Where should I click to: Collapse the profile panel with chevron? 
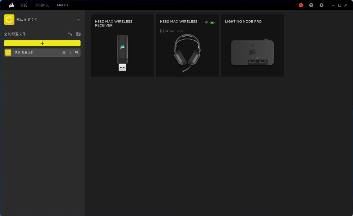click(x=78, y=19)
